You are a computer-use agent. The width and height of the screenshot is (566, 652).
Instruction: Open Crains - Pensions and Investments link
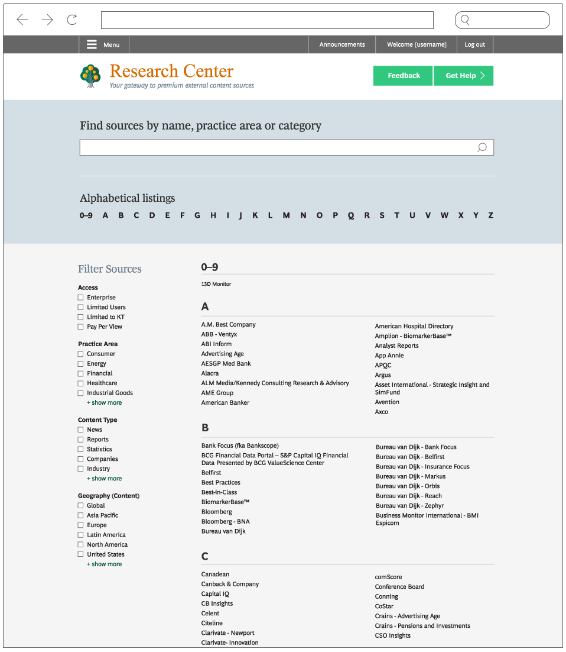pyautogui.click(x=422, y=626)
